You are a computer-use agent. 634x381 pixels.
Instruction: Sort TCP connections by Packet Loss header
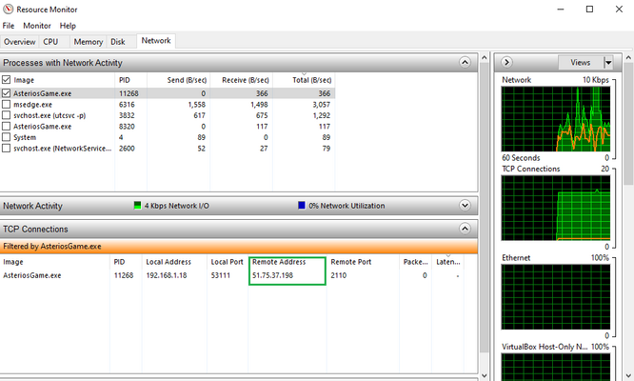pyautogui.click(x=415, y=262)
